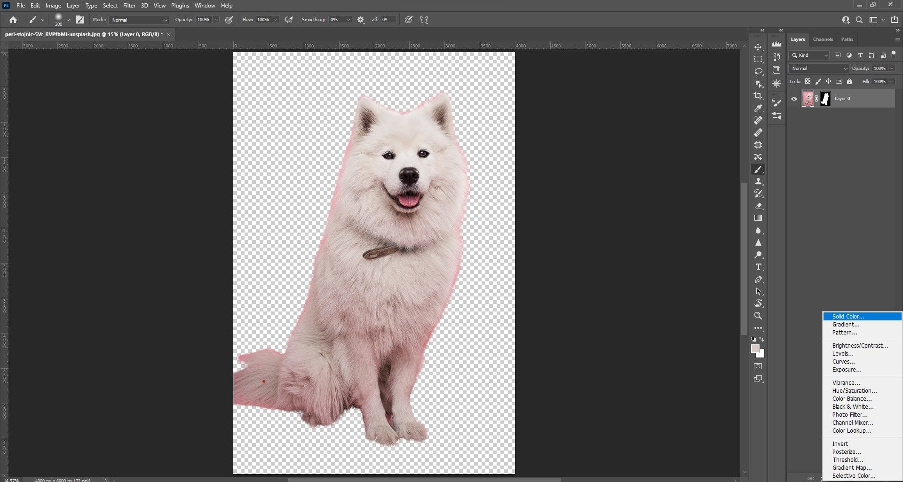Open the layer Kind filter dropdown
Image resolution: width=903 pixels, height=482 pixels.
click(809, 55)
